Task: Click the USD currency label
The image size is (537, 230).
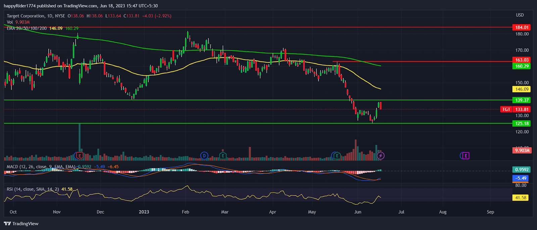Action: coord(520,15)
